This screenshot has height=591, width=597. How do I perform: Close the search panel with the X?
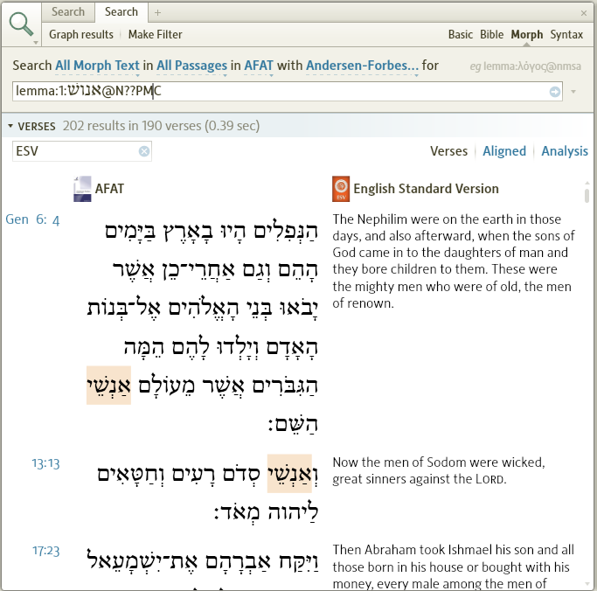point(584,13)
